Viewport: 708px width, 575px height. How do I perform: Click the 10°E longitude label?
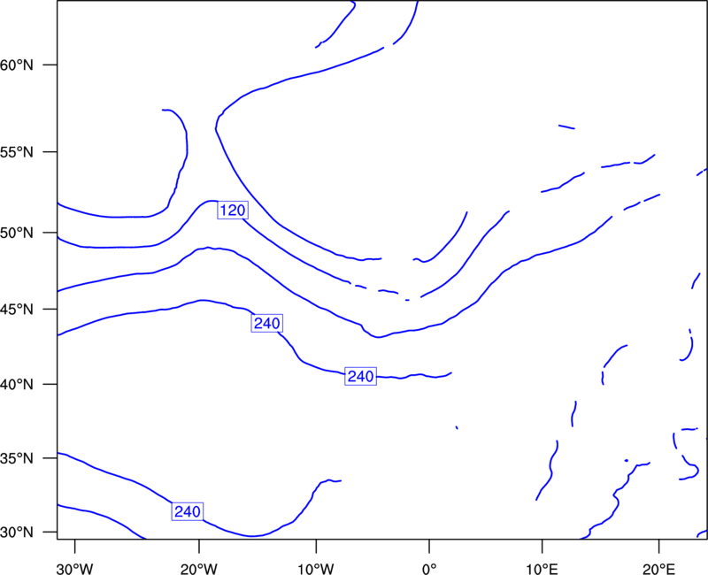click(x=542, y=569)
